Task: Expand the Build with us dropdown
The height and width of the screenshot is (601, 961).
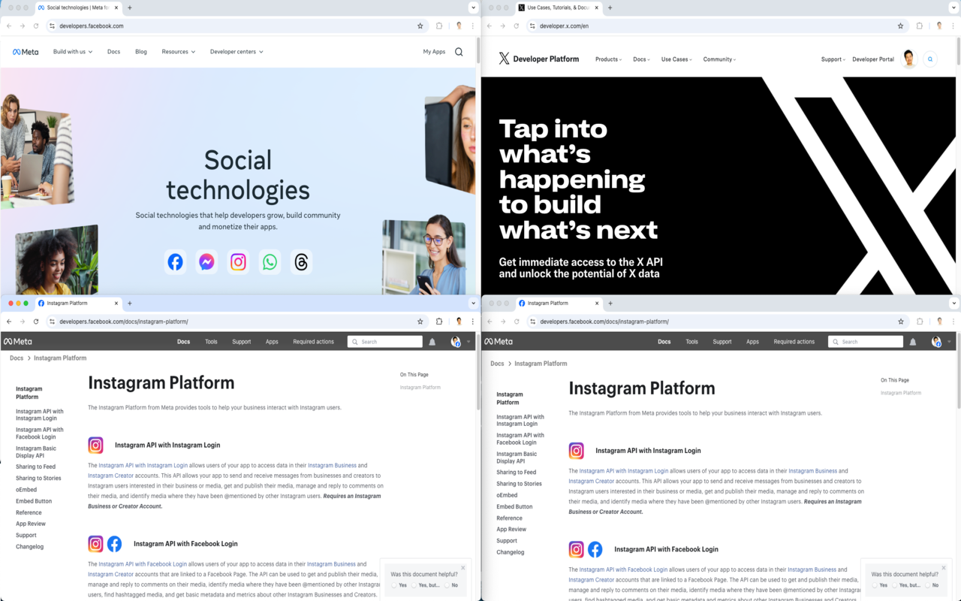Action: pyautogui.click(x=73, y=52)
